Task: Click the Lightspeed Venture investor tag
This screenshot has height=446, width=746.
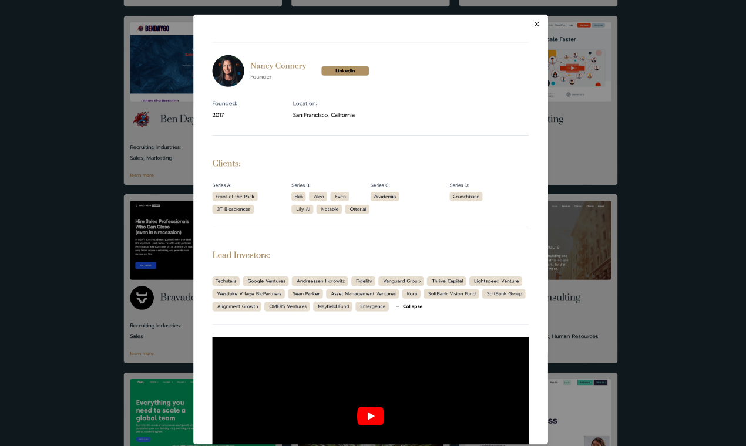Action: tap(496, 281)
